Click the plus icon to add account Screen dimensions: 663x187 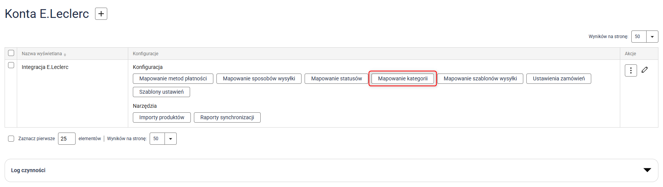click(x=101, y=14)
